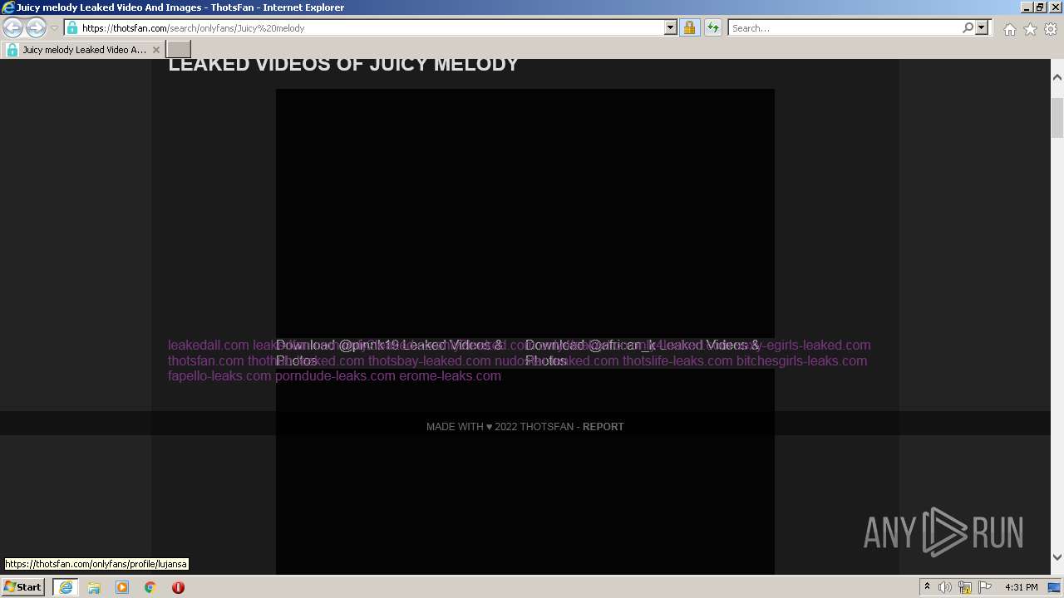Open the search provider dropdown arrow

tap(982, 27)
